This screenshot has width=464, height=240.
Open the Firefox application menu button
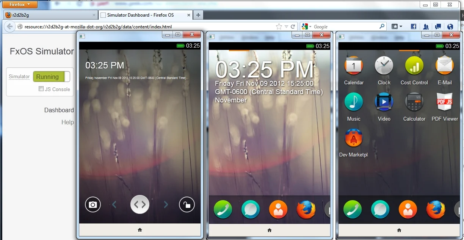(x=20, y=5)
